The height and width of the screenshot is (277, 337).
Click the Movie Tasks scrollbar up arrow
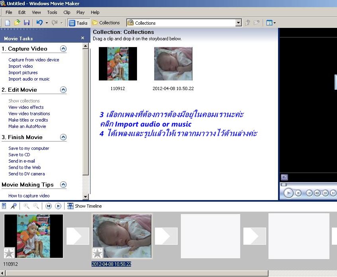(86, 46)
